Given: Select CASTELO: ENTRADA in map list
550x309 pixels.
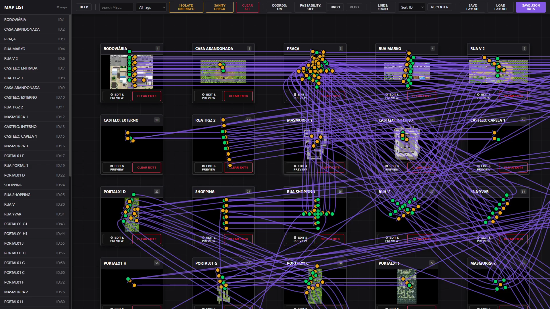Looking at the screenshot, I should pos(34,68).
